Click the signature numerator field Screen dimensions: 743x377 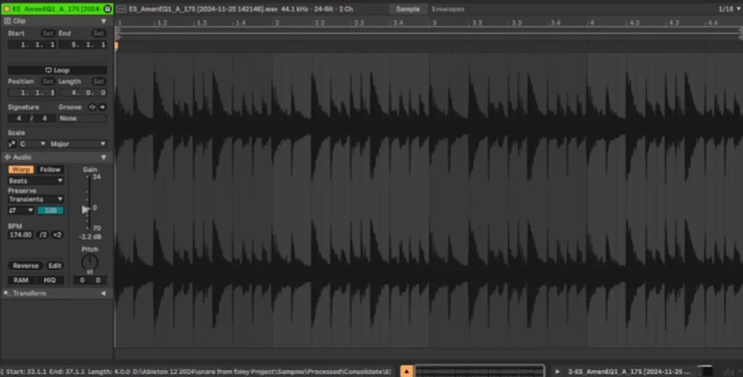pos(19,118)
